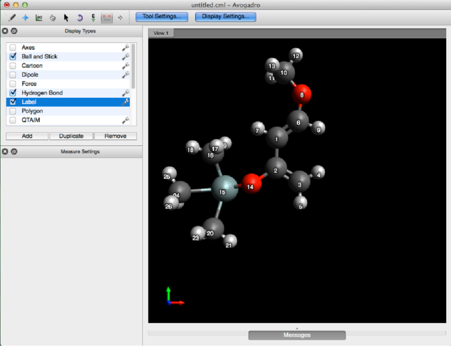Pick the Manipulate hand tool
The width and height of the screenshot is (451, 346).
pyautogui.click(x=52, y=17)
